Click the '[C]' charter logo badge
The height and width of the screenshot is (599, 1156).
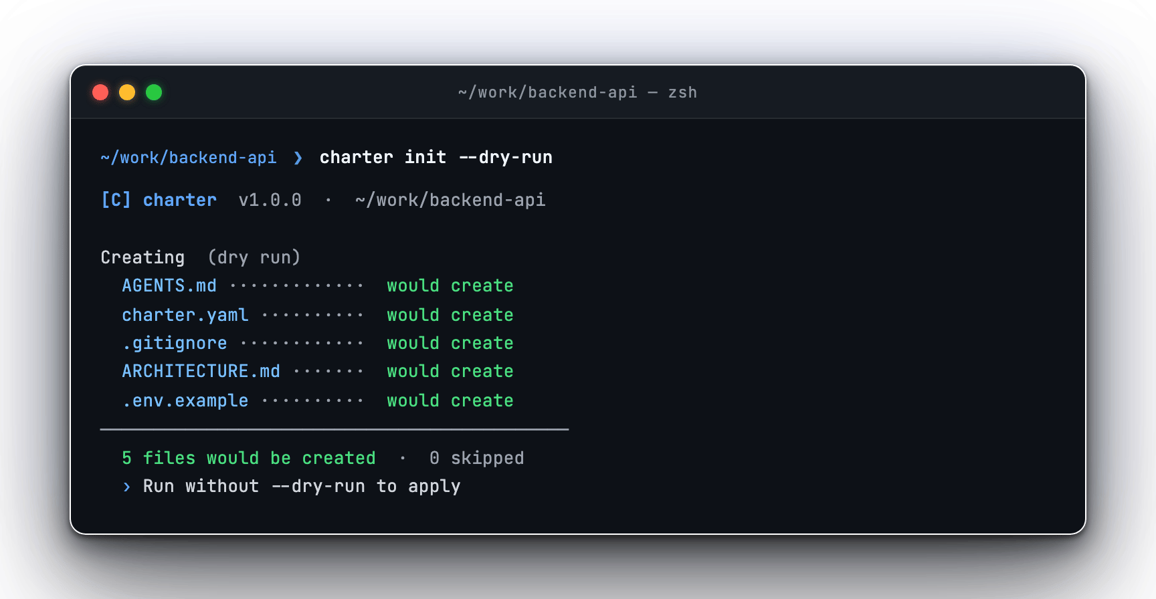(x=116, y=200)
